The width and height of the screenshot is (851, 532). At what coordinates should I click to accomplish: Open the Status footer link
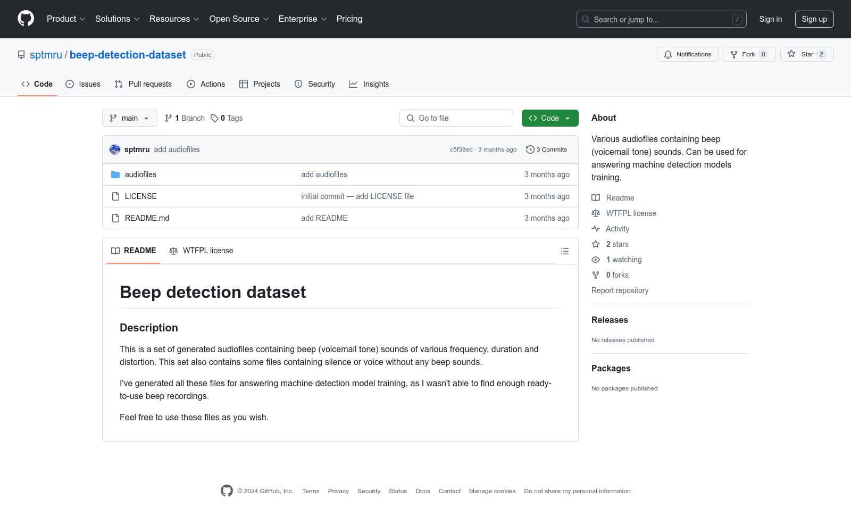(398, 491)
